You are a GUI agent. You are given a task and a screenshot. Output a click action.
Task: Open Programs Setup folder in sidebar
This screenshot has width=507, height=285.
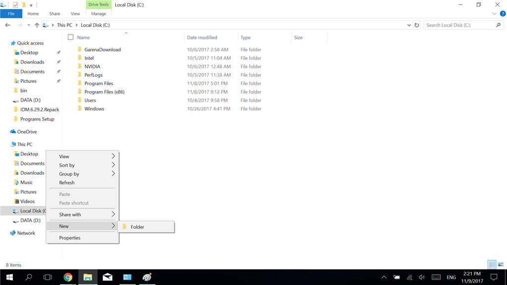click(37, 119)
